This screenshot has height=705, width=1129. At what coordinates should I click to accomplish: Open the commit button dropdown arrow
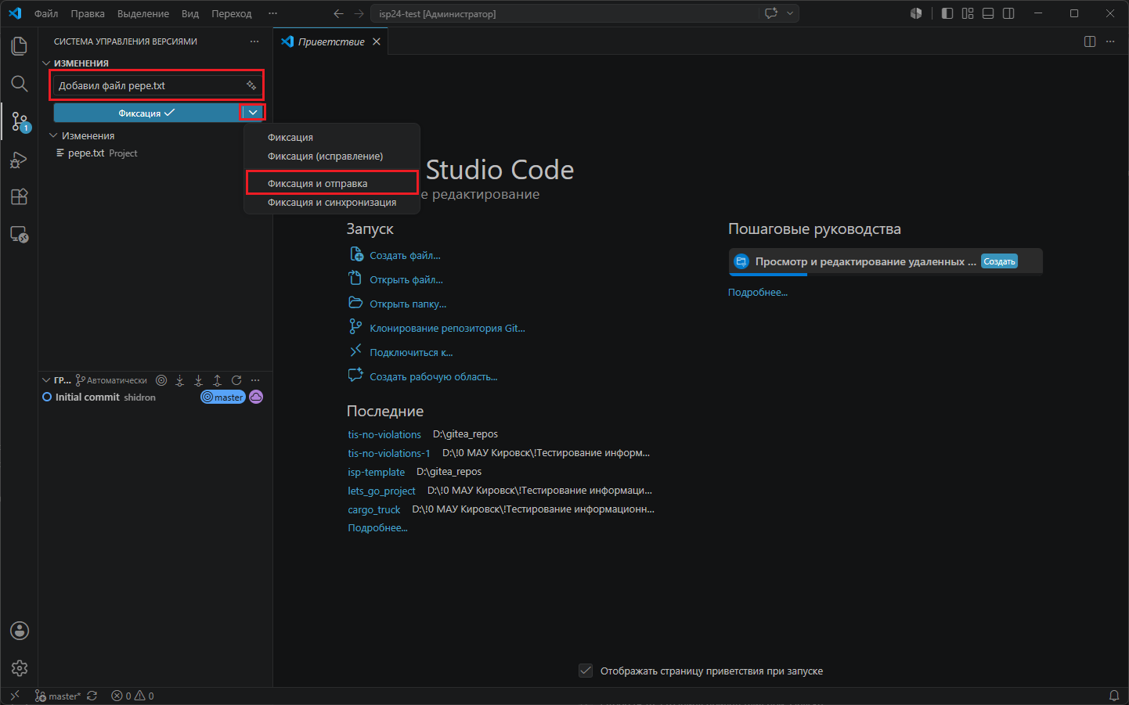(253, 113)
